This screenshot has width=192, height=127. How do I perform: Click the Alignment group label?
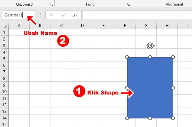click(174, 4)
